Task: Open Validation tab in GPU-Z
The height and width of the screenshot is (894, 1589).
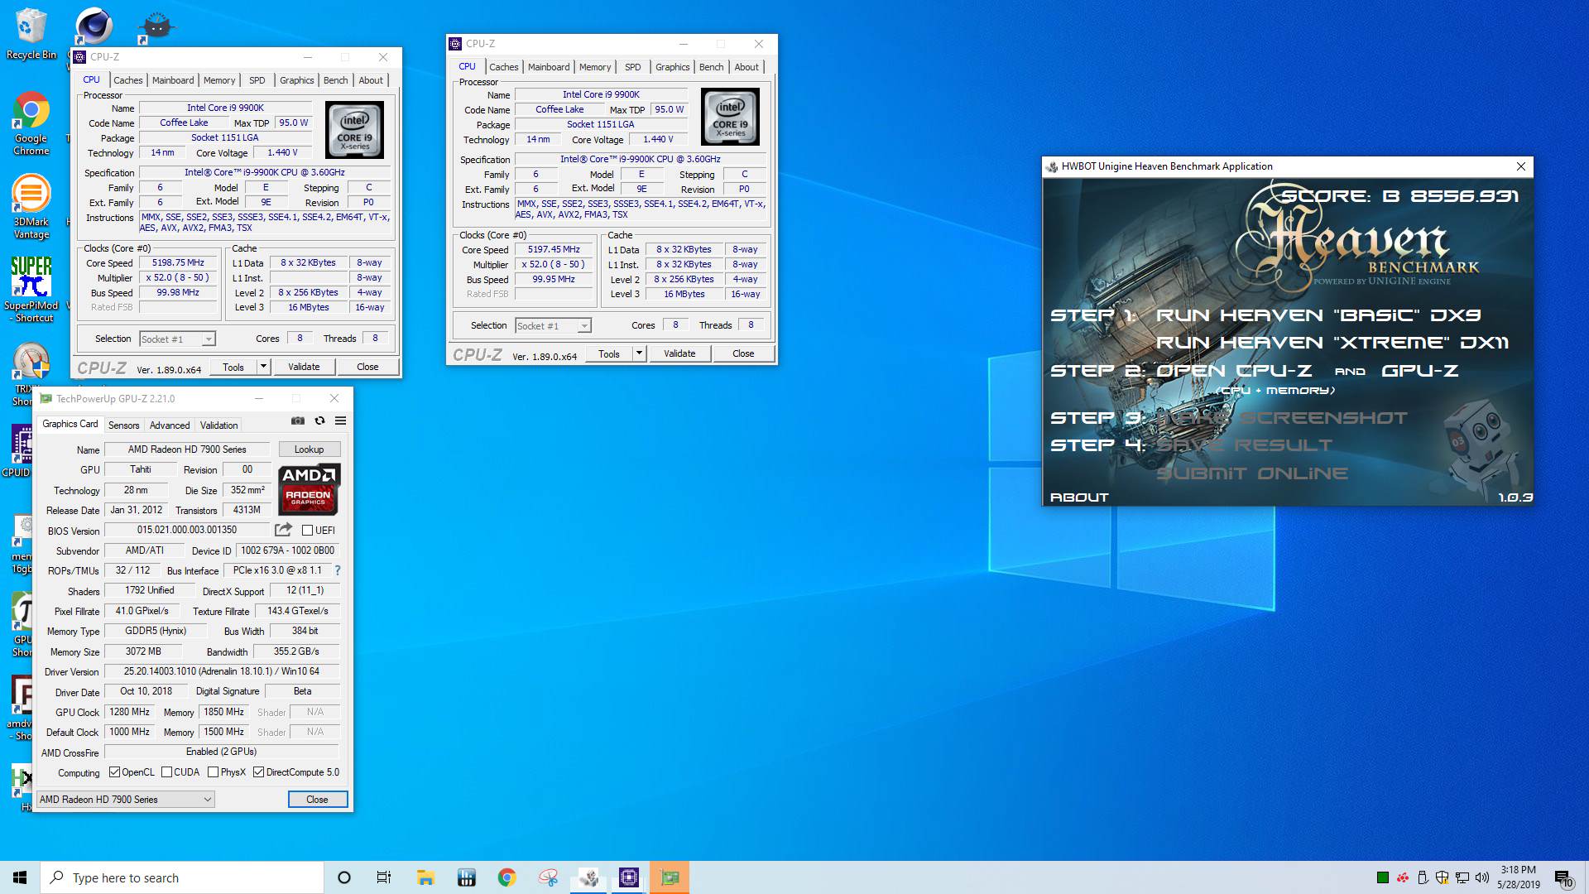Action: [x=219, y=425]
